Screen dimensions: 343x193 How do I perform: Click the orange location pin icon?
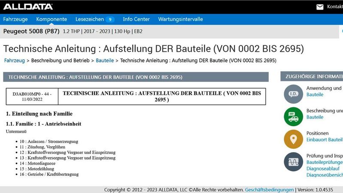[293, 139]
